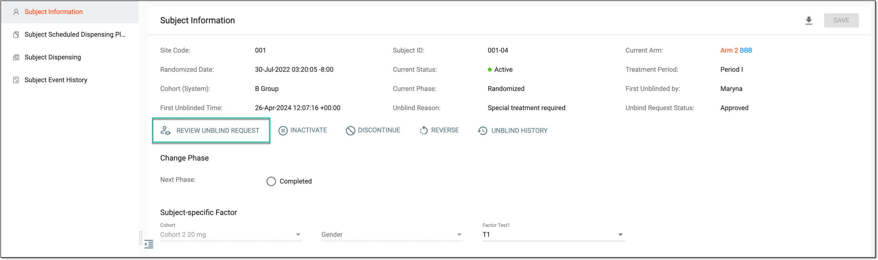Click the pause circle Inactivate icon
This screenshot has width=878, height=260.
[283, 131]
